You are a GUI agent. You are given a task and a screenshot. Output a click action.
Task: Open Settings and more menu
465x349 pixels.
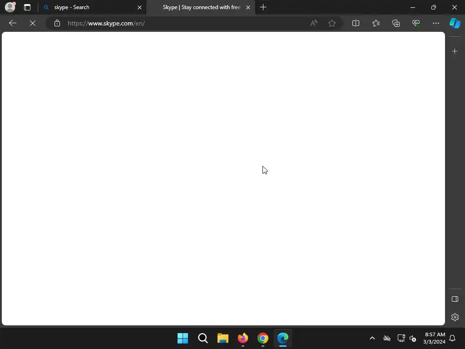(x=435, y=23)
